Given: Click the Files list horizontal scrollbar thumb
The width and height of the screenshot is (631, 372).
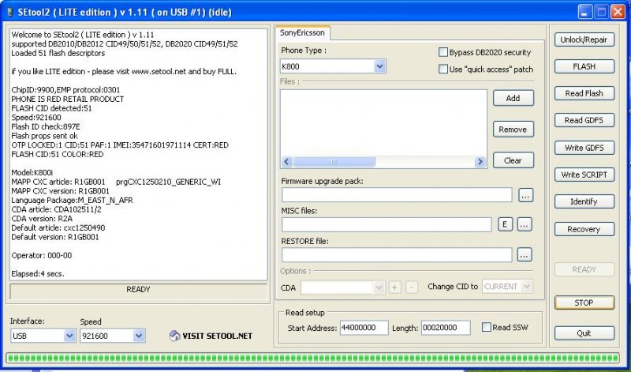Looking at the screenshot, I should pos(334,162).
